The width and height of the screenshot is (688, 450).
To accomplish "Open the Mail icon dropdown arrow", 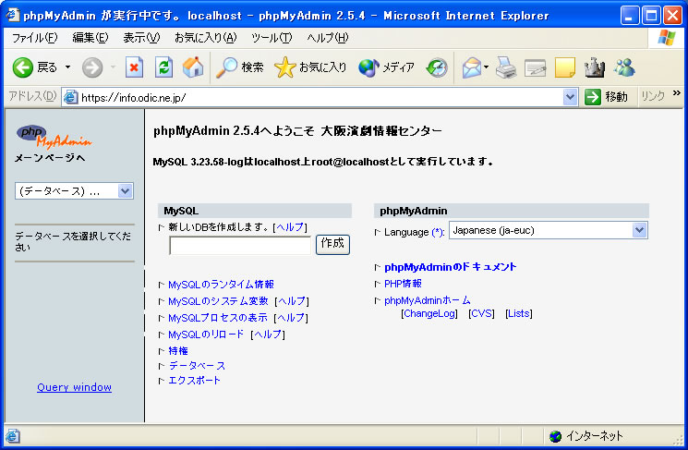I will pyautogui.click(x=486, y=67).
